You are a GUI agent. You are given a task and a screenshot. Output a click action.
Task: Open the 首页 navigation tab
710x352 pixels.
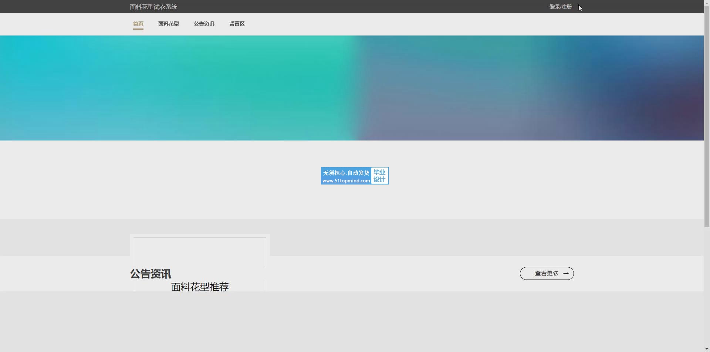point(138,24)
